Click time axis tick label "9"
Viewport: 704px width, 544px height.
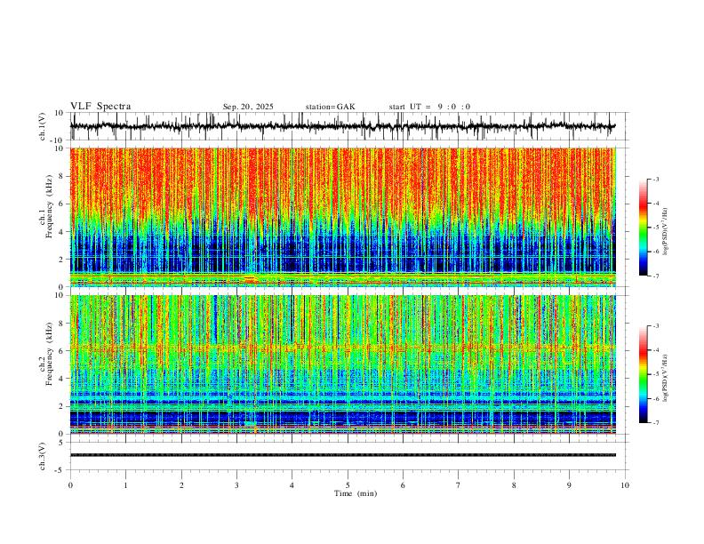point(569,485)
